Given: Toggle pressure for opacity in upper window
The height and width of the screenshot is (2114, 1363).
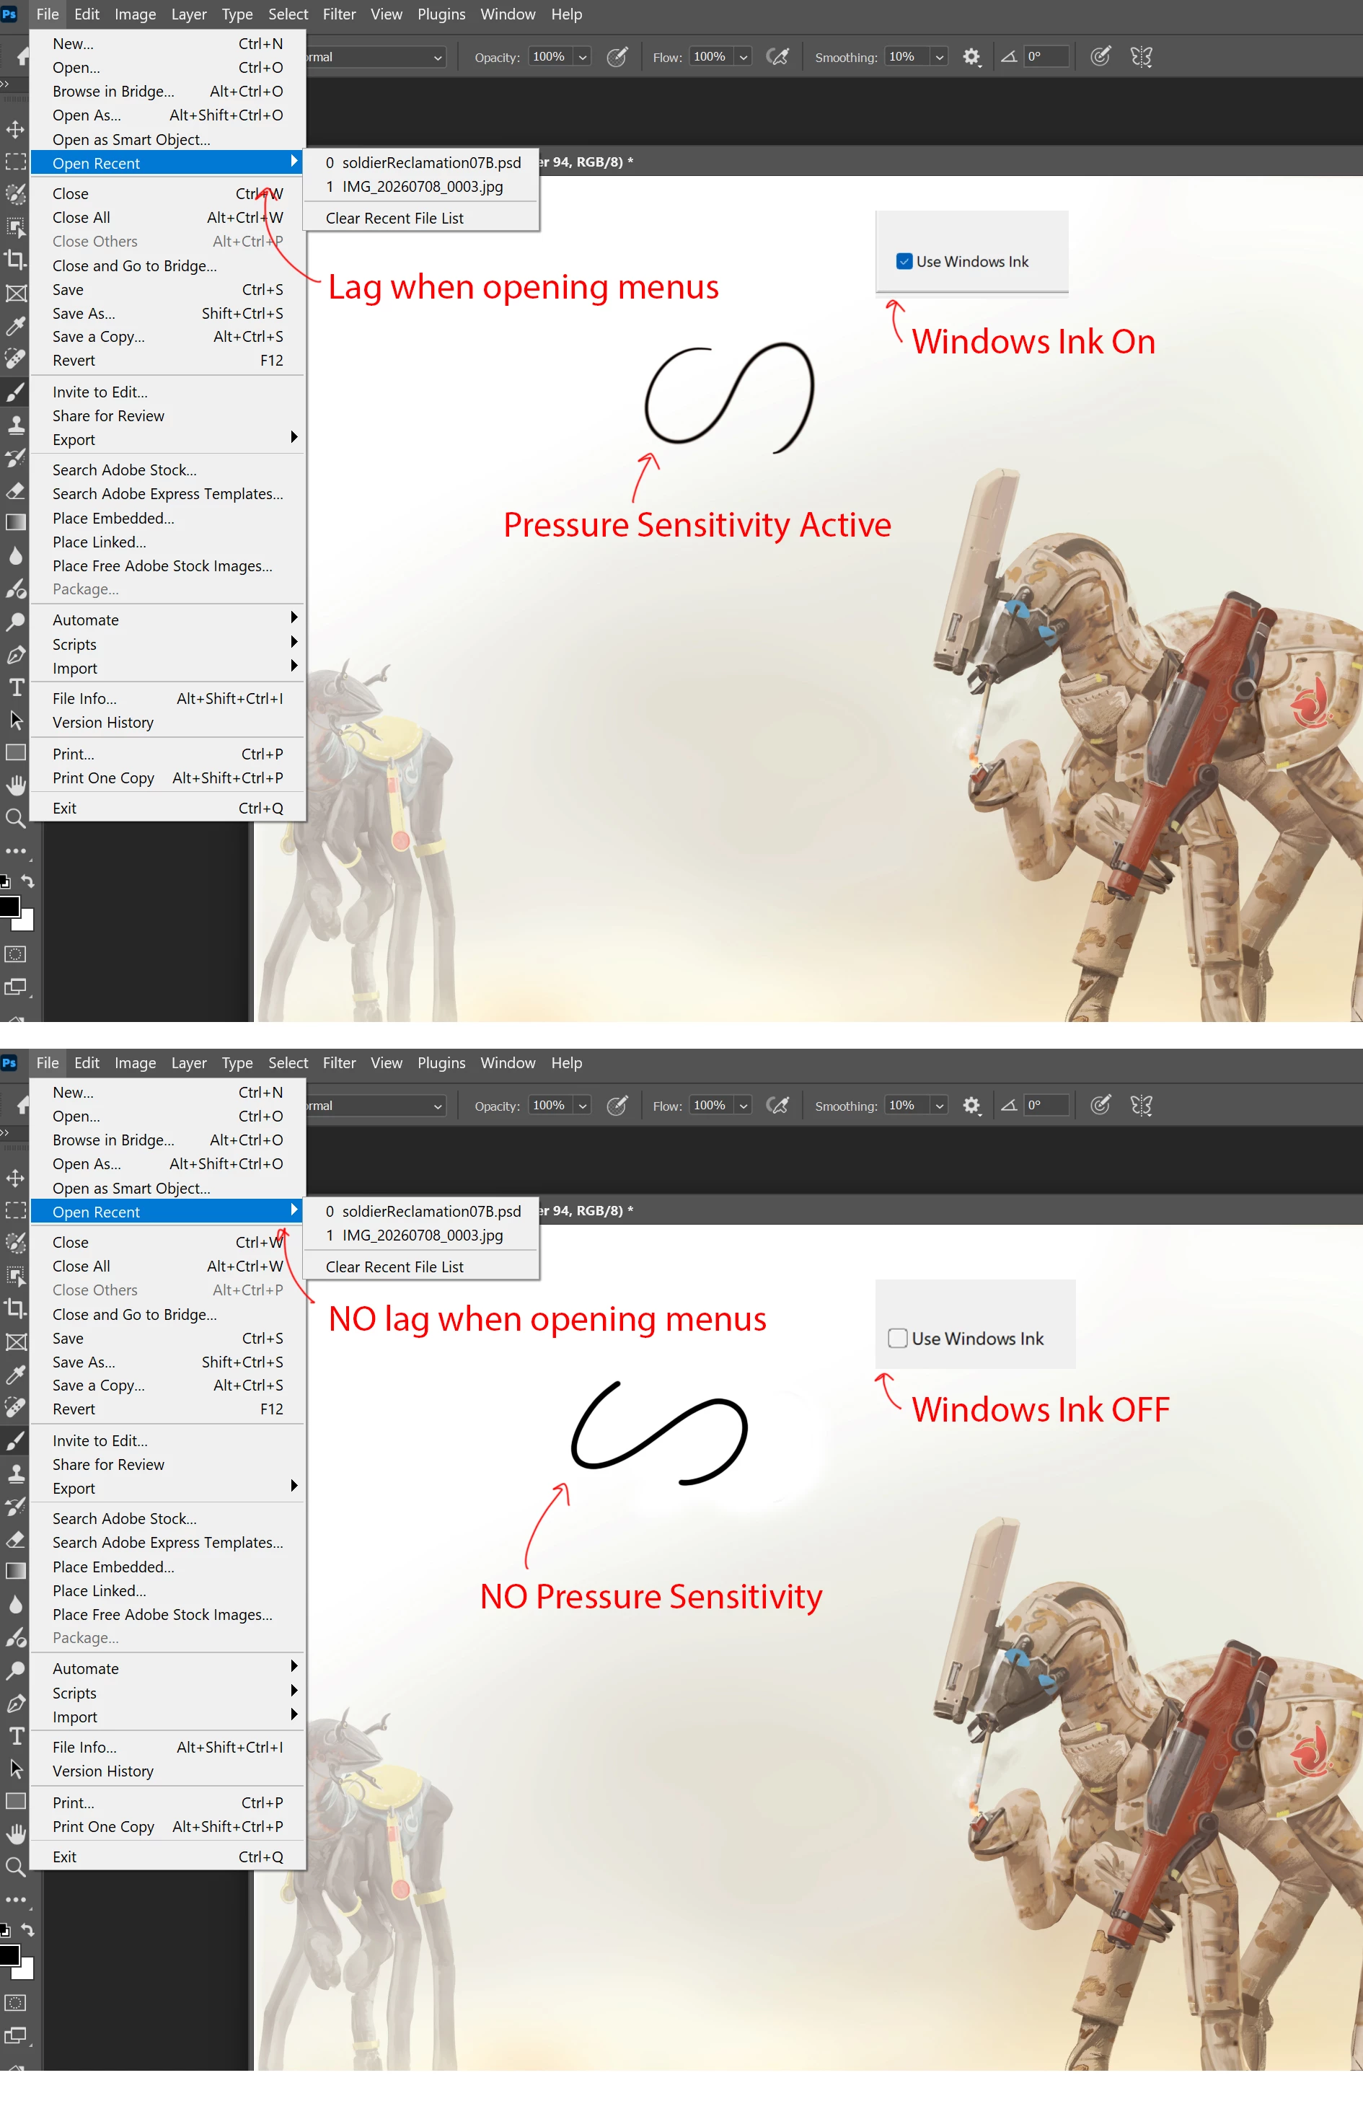Looking at the screenshot, I should (x=617, y=57).
